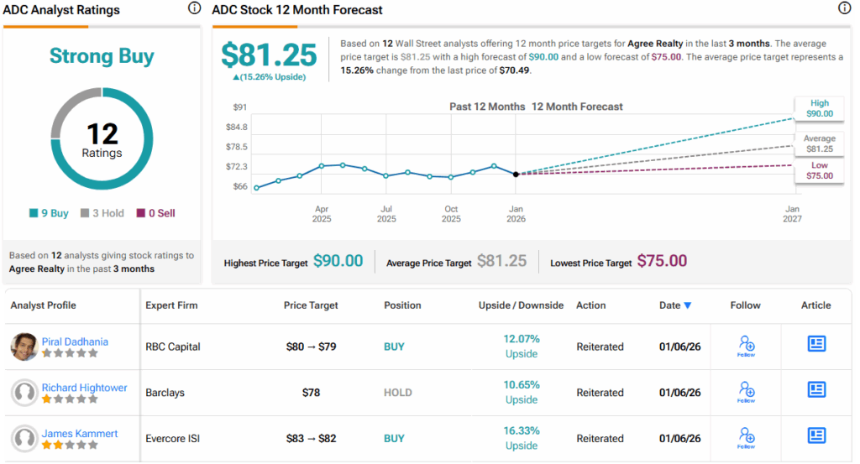Viewport: 860px width, 464px height.
Task: Open article for RBC Capital rating
Action: tap(816, 343)
